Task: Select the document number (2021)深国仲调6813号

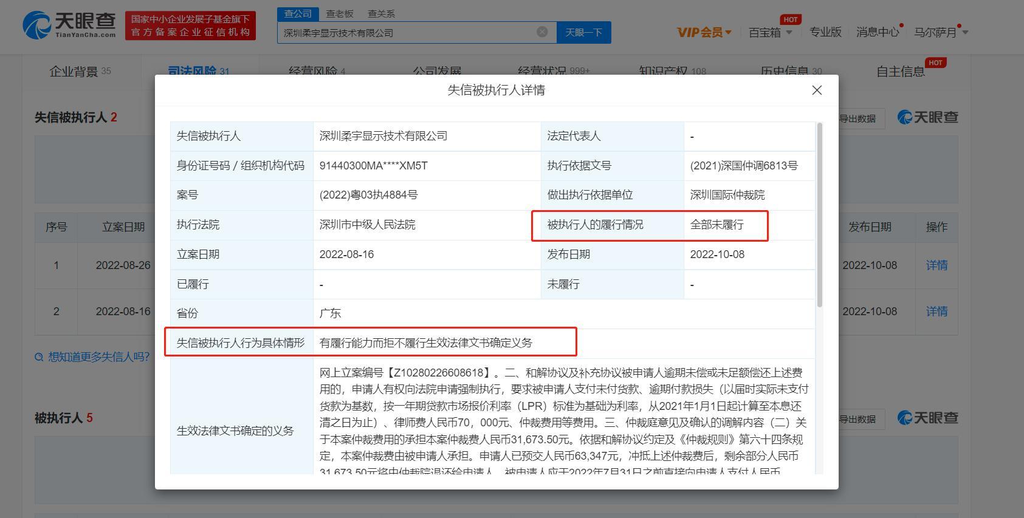Action: pyautogui.click(x=744, y=166)
